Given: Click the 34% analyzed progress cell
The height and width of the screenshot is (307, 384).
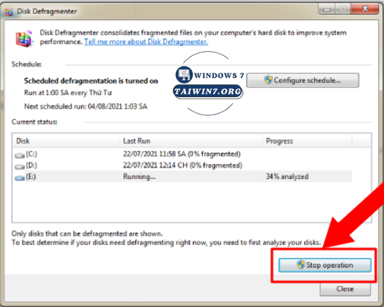Looking at the screenshot, I should click(287, 177).
